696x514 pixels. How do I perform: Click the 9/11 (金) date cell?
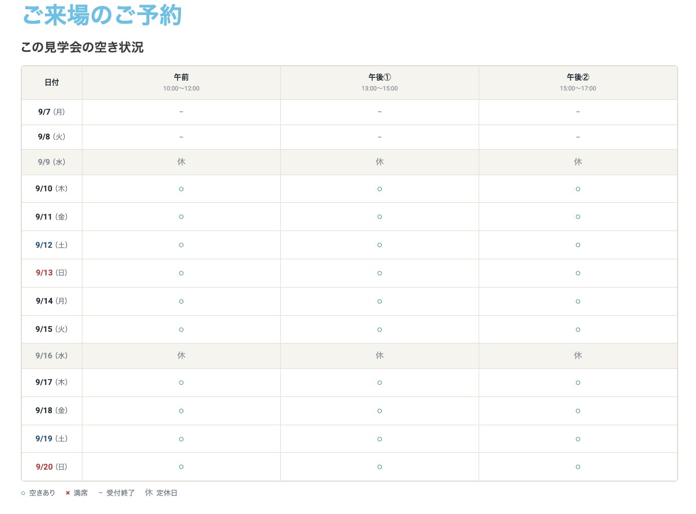click(x=52, y=217)
